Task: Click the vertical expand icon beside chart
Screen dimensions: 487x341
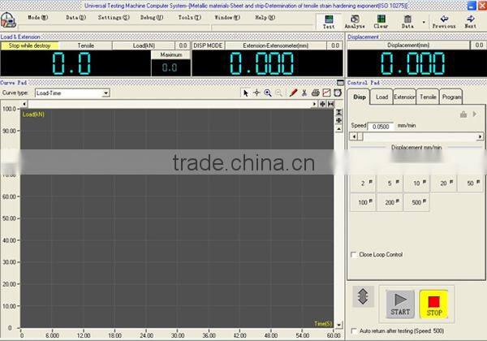Action: 338,120
